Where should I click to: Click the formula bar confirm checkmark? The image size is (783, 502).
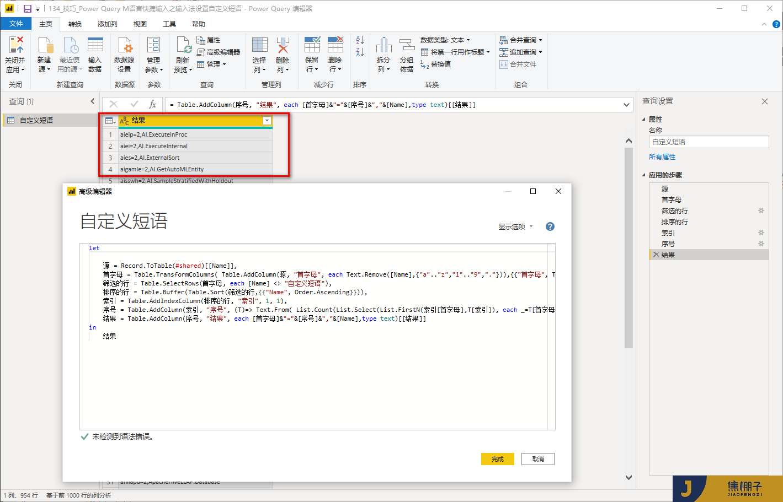click(x=134, y=104)
